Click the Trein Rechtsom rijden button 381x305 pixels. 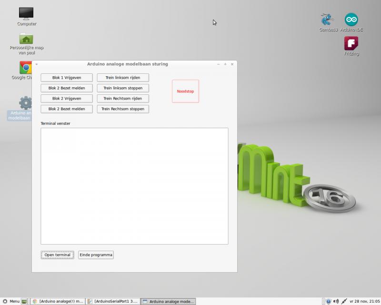[123, 99]
